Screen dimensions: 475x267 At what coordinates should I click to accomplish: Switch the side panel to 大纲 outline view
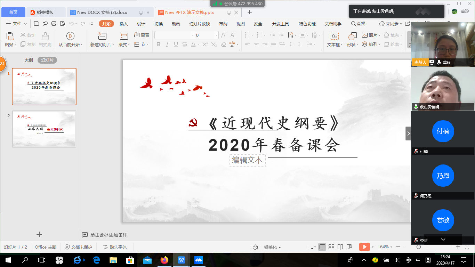[x=29, y=60]
